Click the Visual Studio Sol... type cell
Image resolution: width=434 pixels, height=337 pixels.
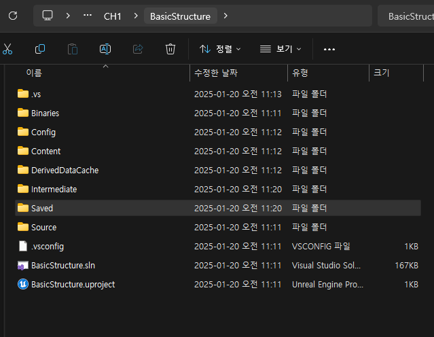click(326, 266)
